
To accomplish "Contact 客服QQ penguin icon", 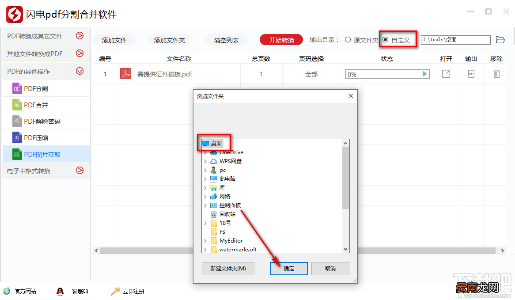I will coord(60,292).
